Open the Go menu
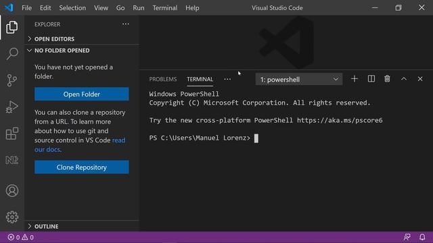This screenshot has width=433, height=243. (x=120, y=7)
